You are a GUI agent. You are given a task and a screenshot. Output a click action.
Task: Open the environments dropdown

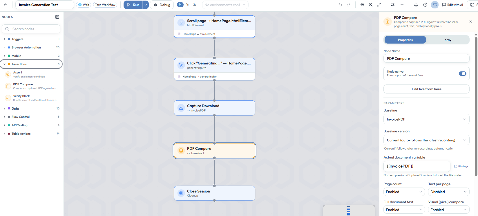(x=225, y=5)
